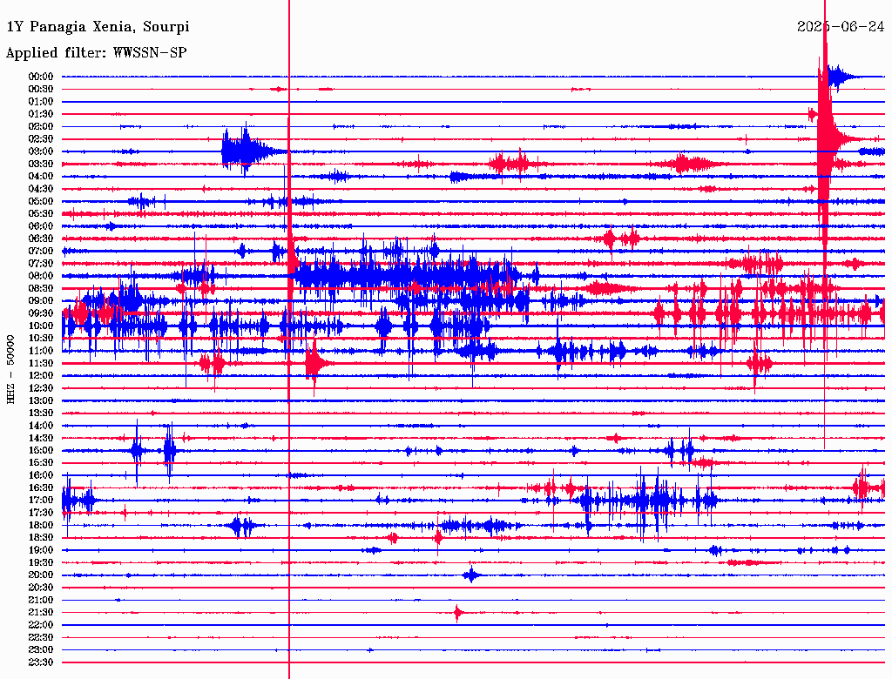Image resolution: width=892 pixels, height=679 pixels.
Task: Click the 19:00 time label
Action: [41, 550]
